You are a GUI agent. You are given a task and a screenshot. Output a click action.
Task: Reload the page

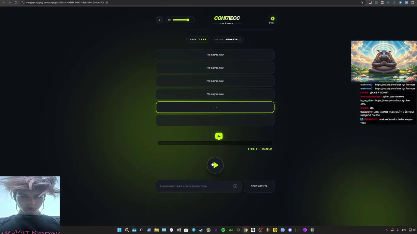(x=16, y=2)
